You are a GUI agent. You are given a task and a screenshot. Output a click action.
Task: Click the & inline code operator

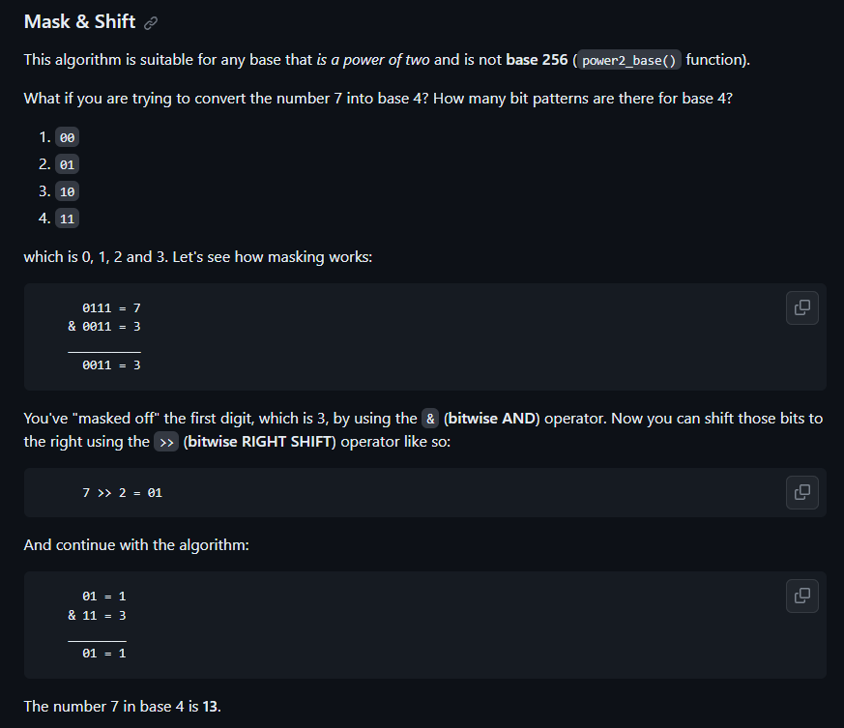click(430, 419)
